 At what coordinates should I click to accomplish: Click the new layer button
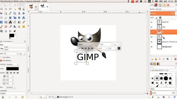[x=152, y=59]
